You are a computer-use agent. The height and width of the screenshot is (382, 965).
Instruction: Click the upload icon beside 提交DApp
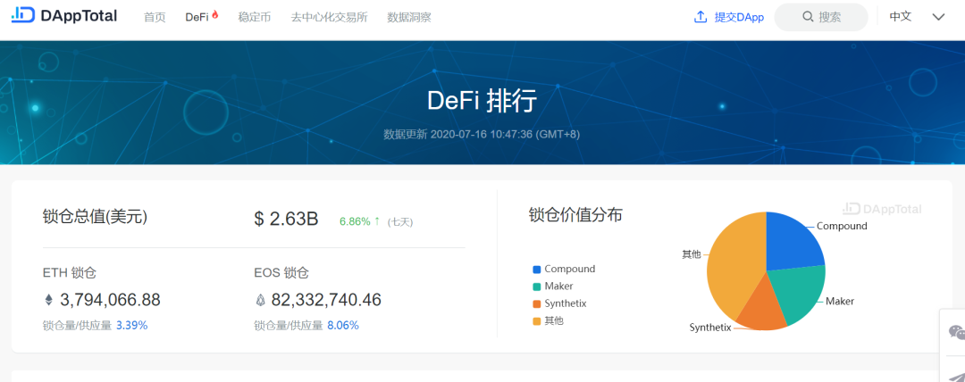pos(701,17)
